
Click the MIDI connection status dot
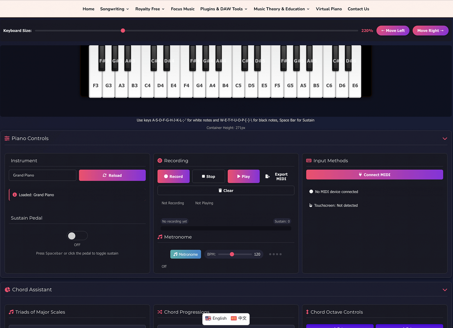311,192
